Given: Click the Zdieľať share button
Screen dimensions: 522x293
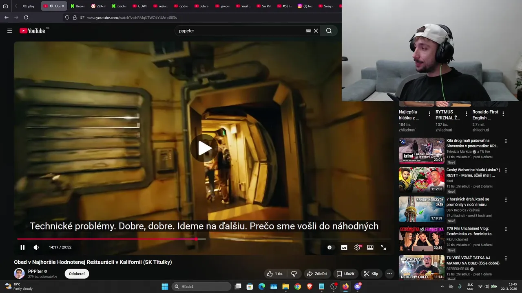Looking at the screenshot, I should tap(317, 273).
